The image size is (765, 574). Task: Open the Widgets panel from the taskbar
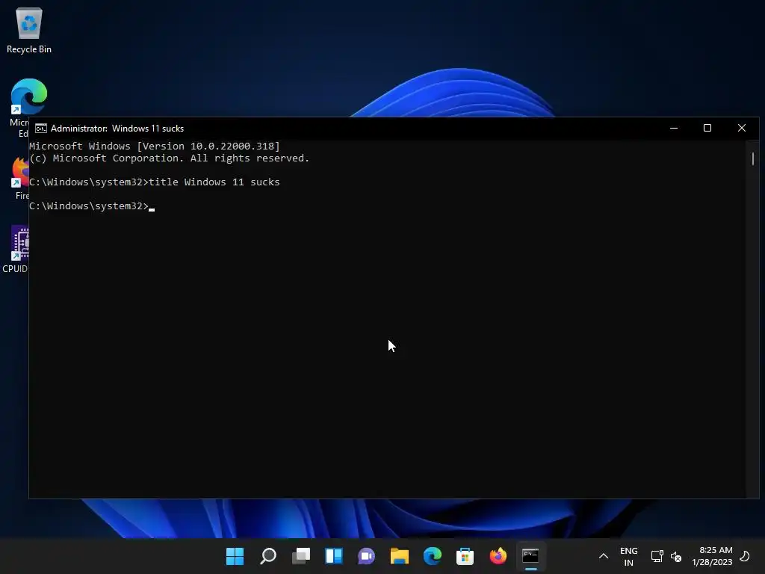tap(334, 556)
